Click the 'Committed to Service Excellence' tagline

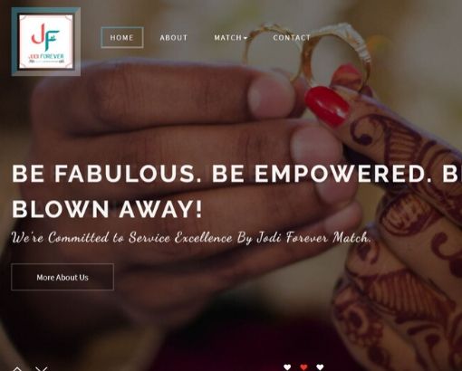[x=191, y=238]
